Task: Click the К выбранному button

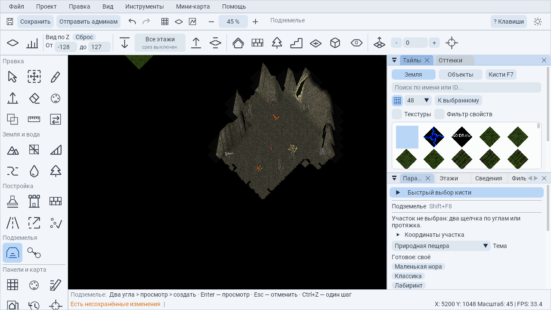Action: point(458,100)
